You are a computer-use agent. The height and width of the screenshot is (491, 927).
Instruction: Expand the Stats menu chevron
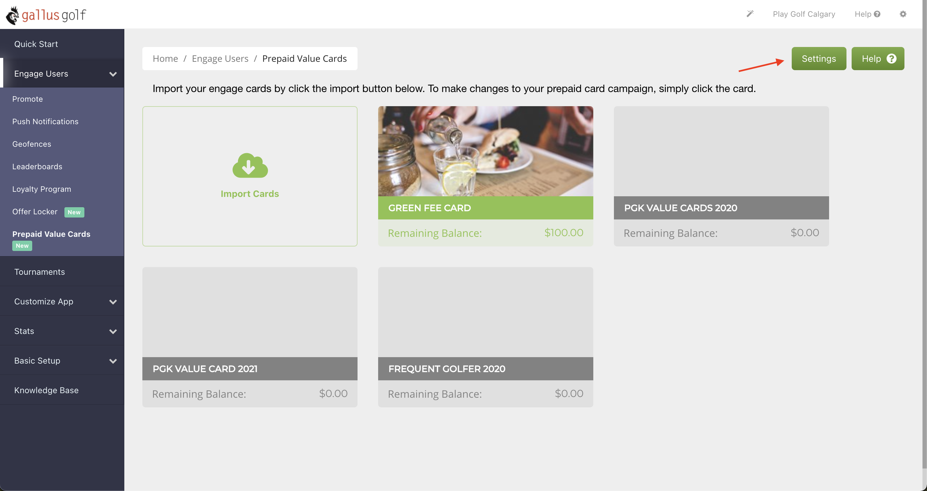tap(113, 331)
